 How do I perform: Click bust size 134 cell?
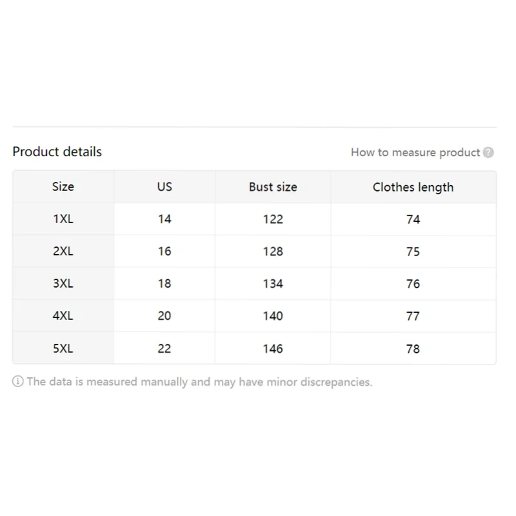(273, 283)
